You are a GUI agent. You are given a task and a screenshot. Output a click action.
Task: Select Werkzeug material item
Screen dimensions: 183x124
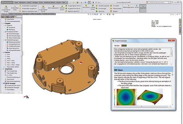11,30
